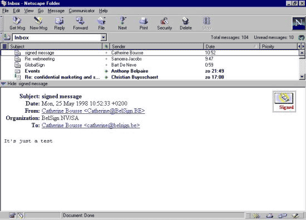Open the Go menu
The width and height of the screenshot is (306, 220).
pos(41,11)
